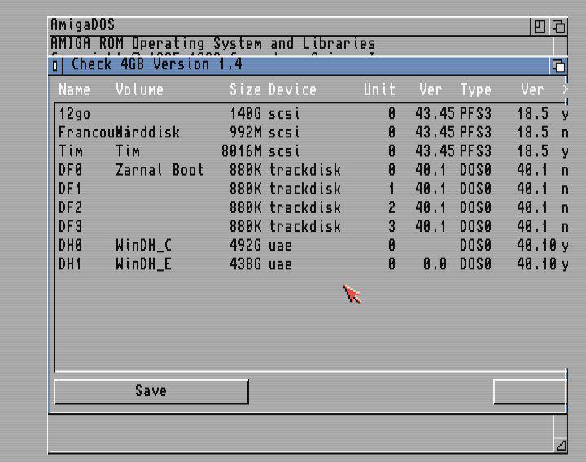This screenshot has height=462, width=586.
Task: Click the Type column header
Action: (x=475, y=89)
